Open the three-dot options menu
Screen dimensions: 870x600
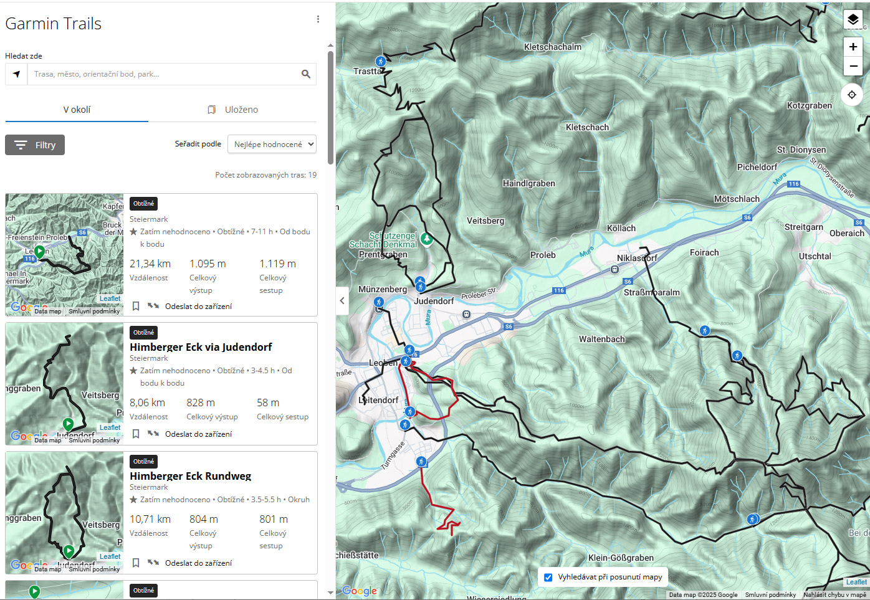(318, 19)
